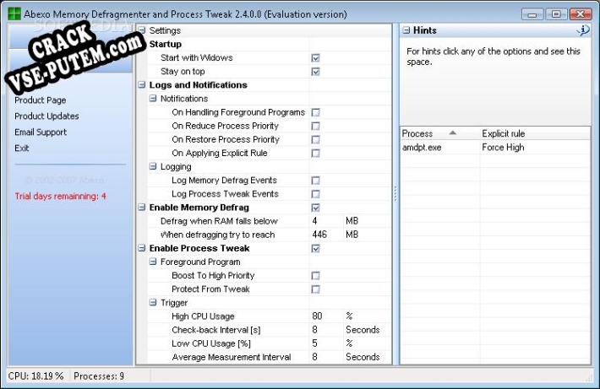Edit the High CPU Usage value 80
The image size is (600, 389).
[x=326, y=316]
